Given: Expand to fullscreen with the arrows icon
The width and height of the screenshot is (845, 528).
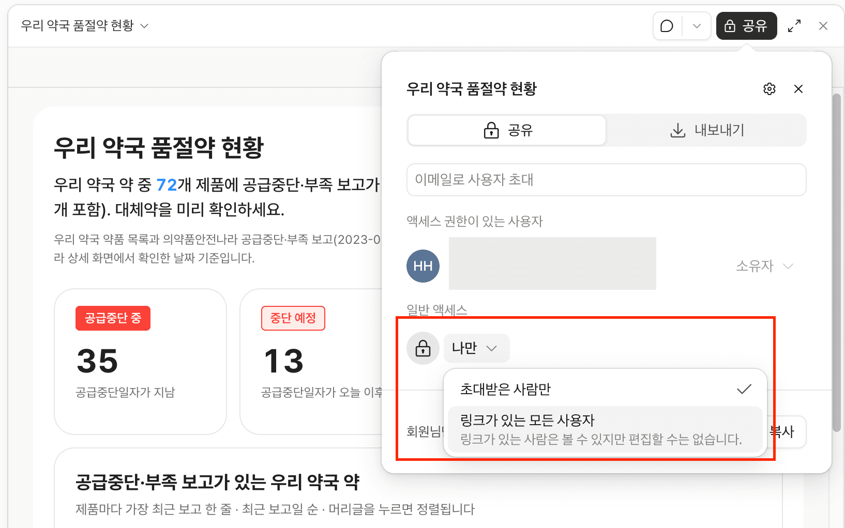Looking at the screenshot, I should click(x=794, y=26).
